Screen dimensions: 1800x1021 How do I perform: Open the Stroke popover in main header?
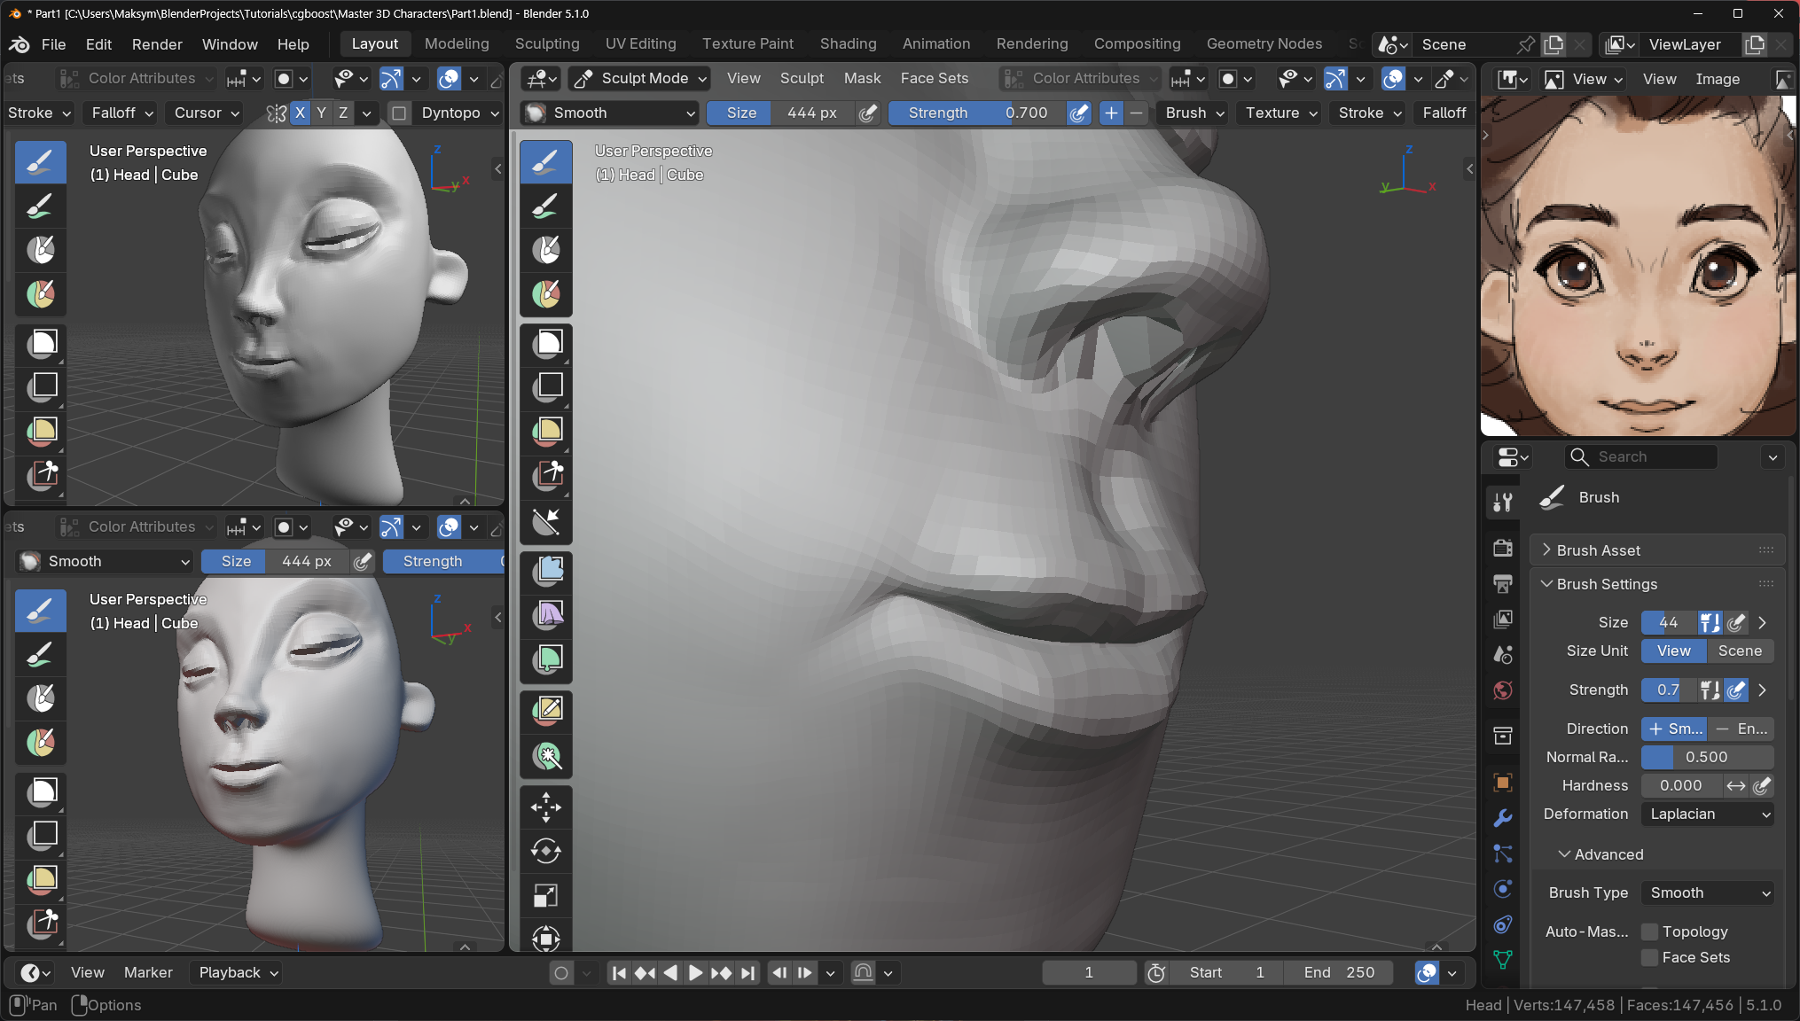pyautogui.click(x=1369, y=113)
